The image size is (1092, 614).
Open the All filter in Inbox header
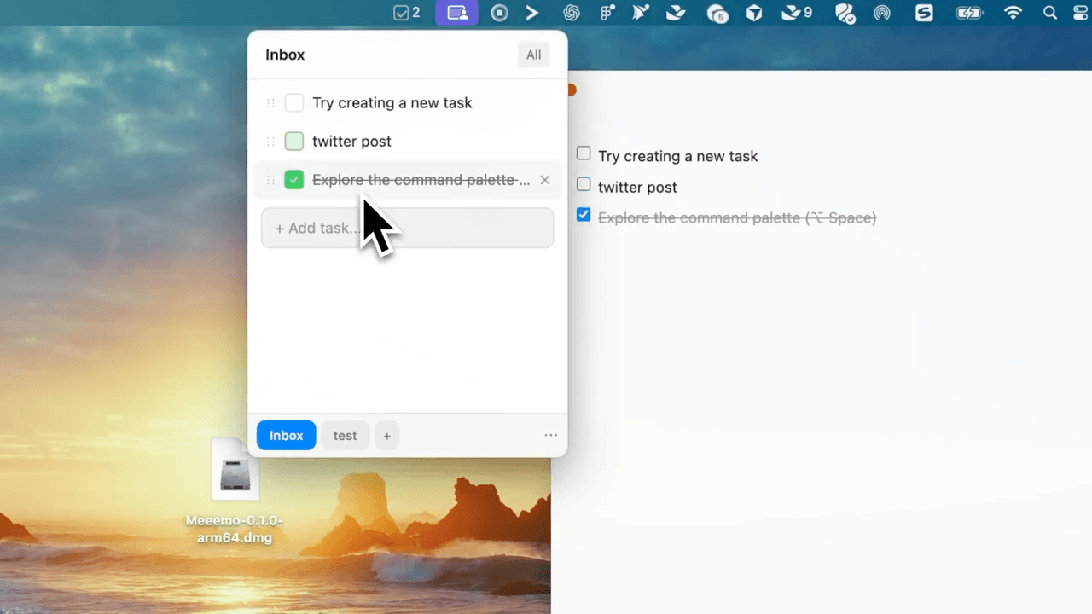pyautogui.click(x=533, y=55)
